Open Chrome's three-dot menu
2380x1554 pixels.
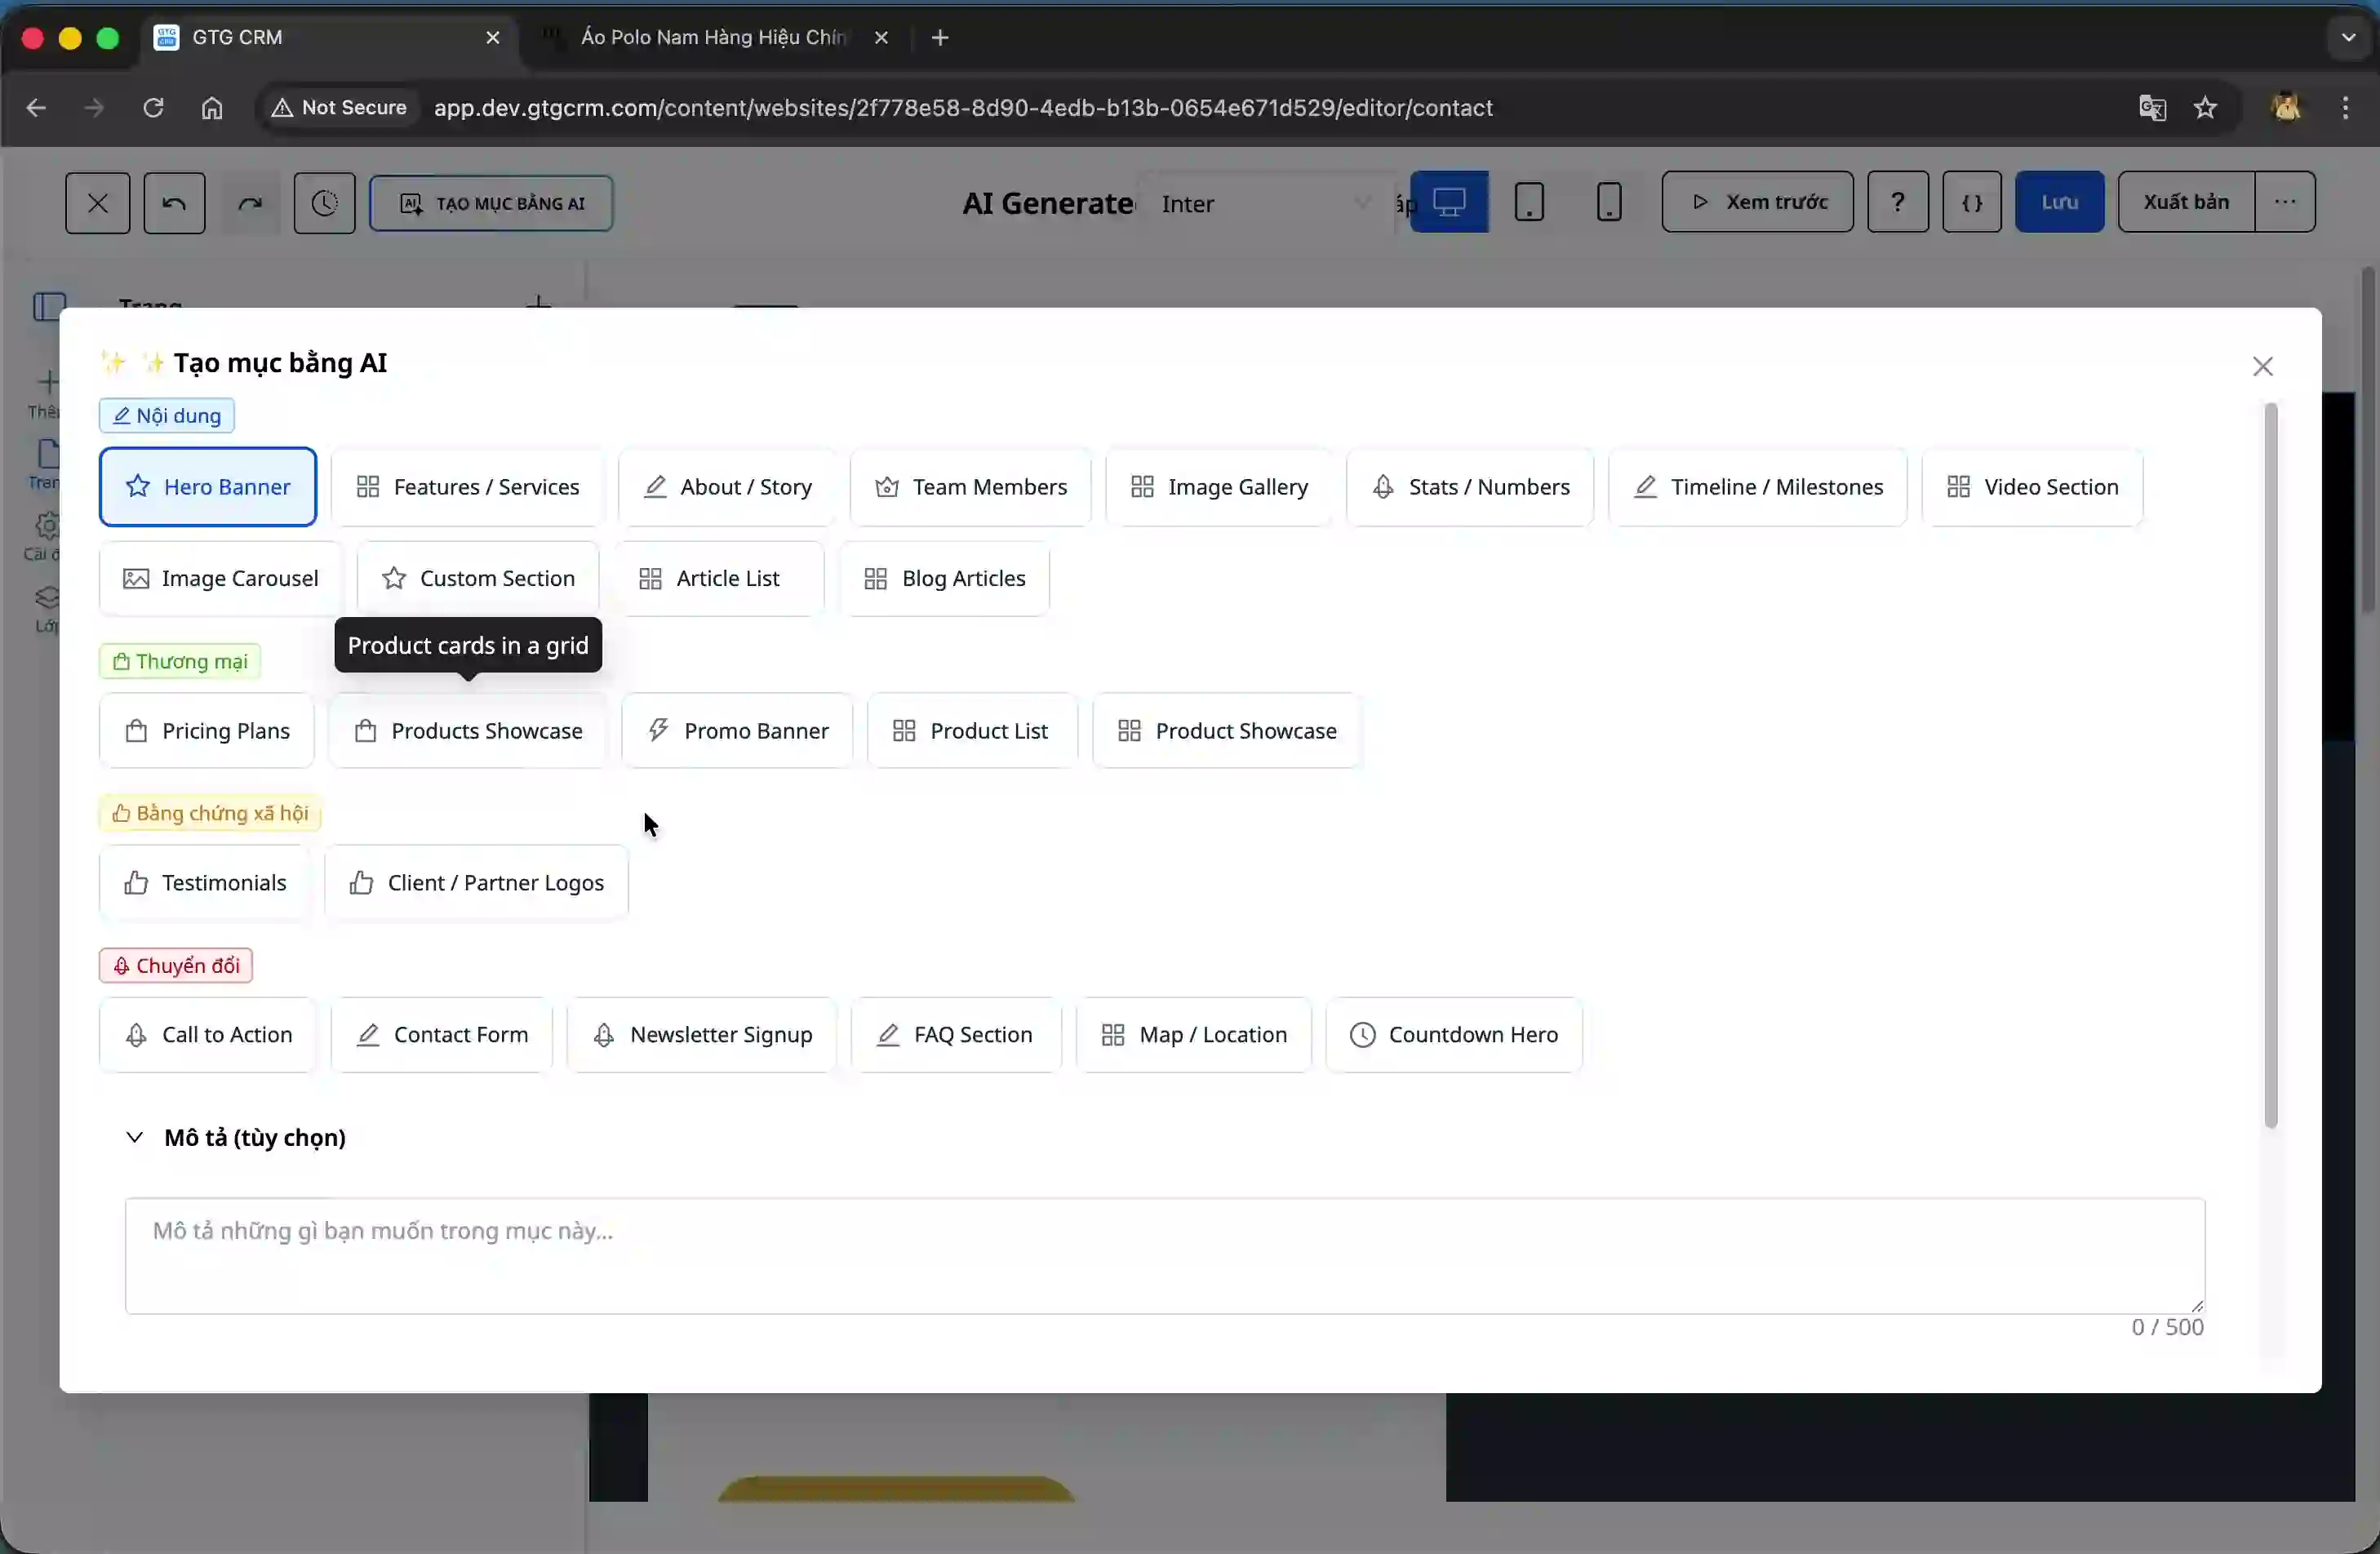point(2346,108)
